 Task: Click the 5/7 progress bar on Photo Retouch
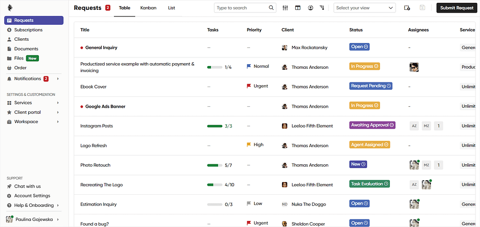pos(214,165)
